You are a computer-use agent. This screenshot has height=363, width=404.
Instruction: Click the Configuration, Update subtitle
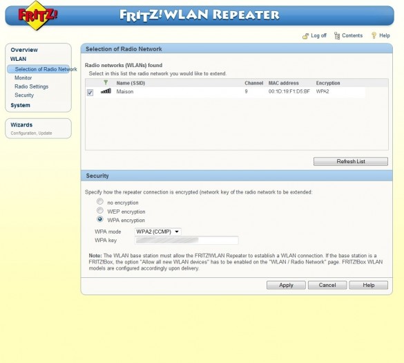point(31,133)
